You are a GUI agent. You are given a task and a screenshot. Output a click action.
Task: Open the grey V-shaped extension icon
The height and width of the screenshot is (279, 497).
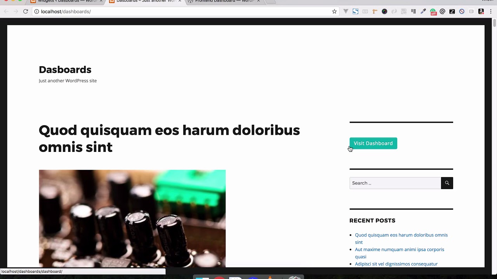click(x=346, y=12)
